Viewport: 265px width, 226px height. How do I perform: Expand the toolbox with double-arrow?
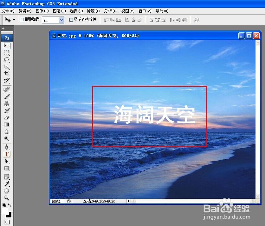coord(3,29)
